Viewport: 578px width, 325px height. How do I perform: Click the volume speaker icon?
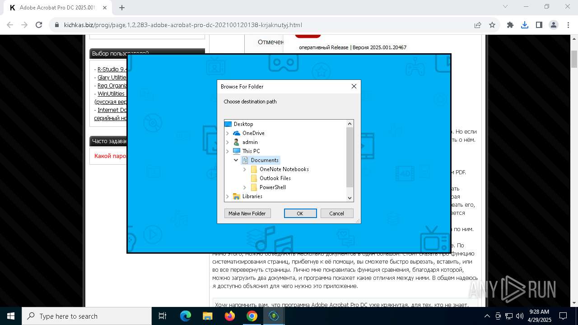tap(520, 316)
